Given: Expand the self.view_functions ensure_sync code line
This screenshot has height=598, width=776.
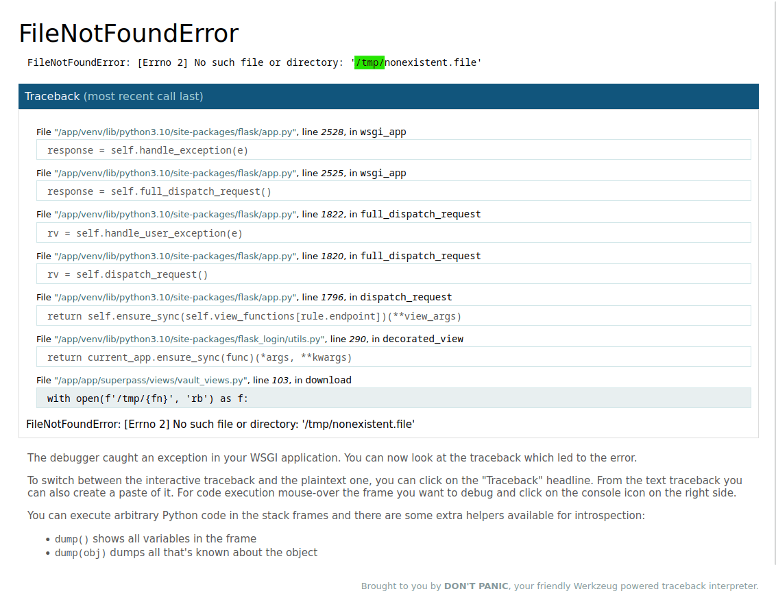Looking at the screenshot, I should pos(254,316).
